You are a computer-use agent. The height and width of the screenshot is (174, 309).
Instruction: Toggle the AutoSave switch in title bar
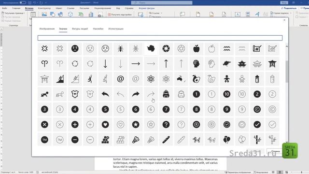pyautogui.click(x=23, y=3)
